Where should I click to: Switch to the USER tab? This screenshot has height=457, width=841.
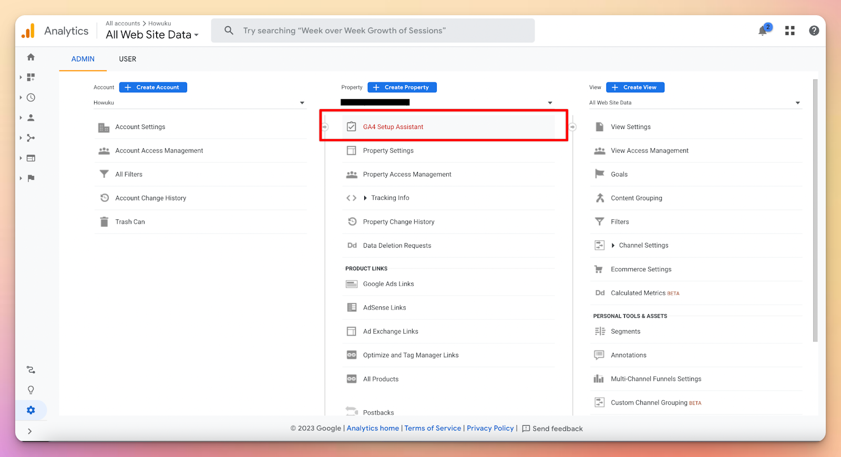tap(127, 59)
